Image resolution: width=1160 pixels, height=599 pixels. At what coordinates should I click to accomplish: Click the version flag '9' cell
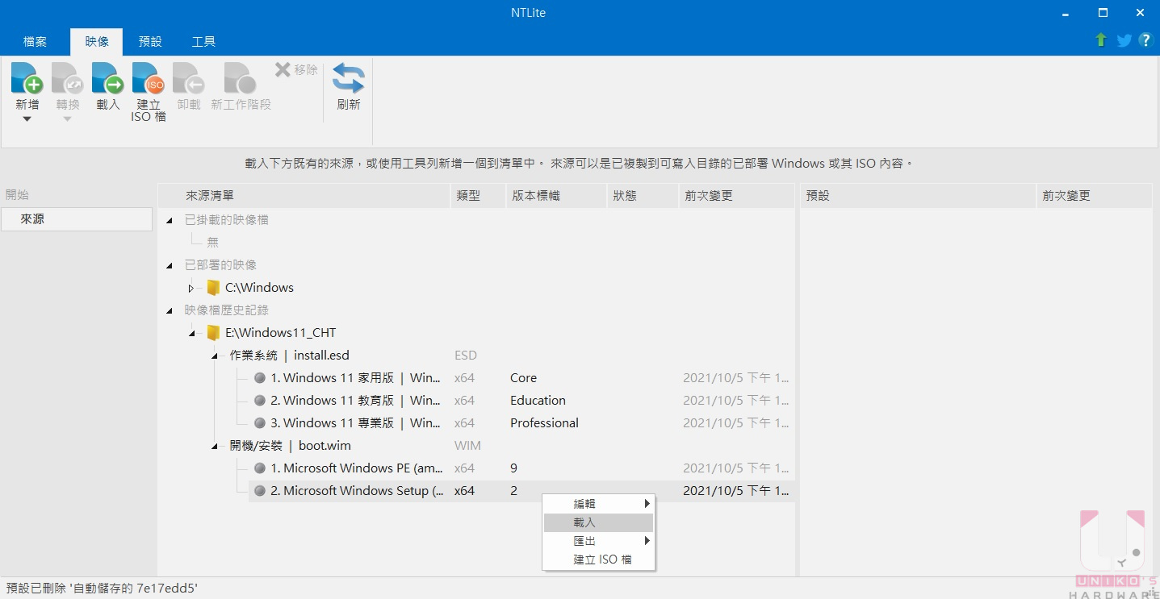click(x=513, y=468)
